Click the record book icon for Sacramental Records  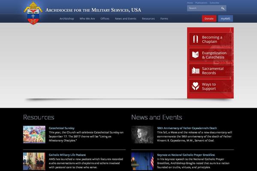[x=196, y=71]
